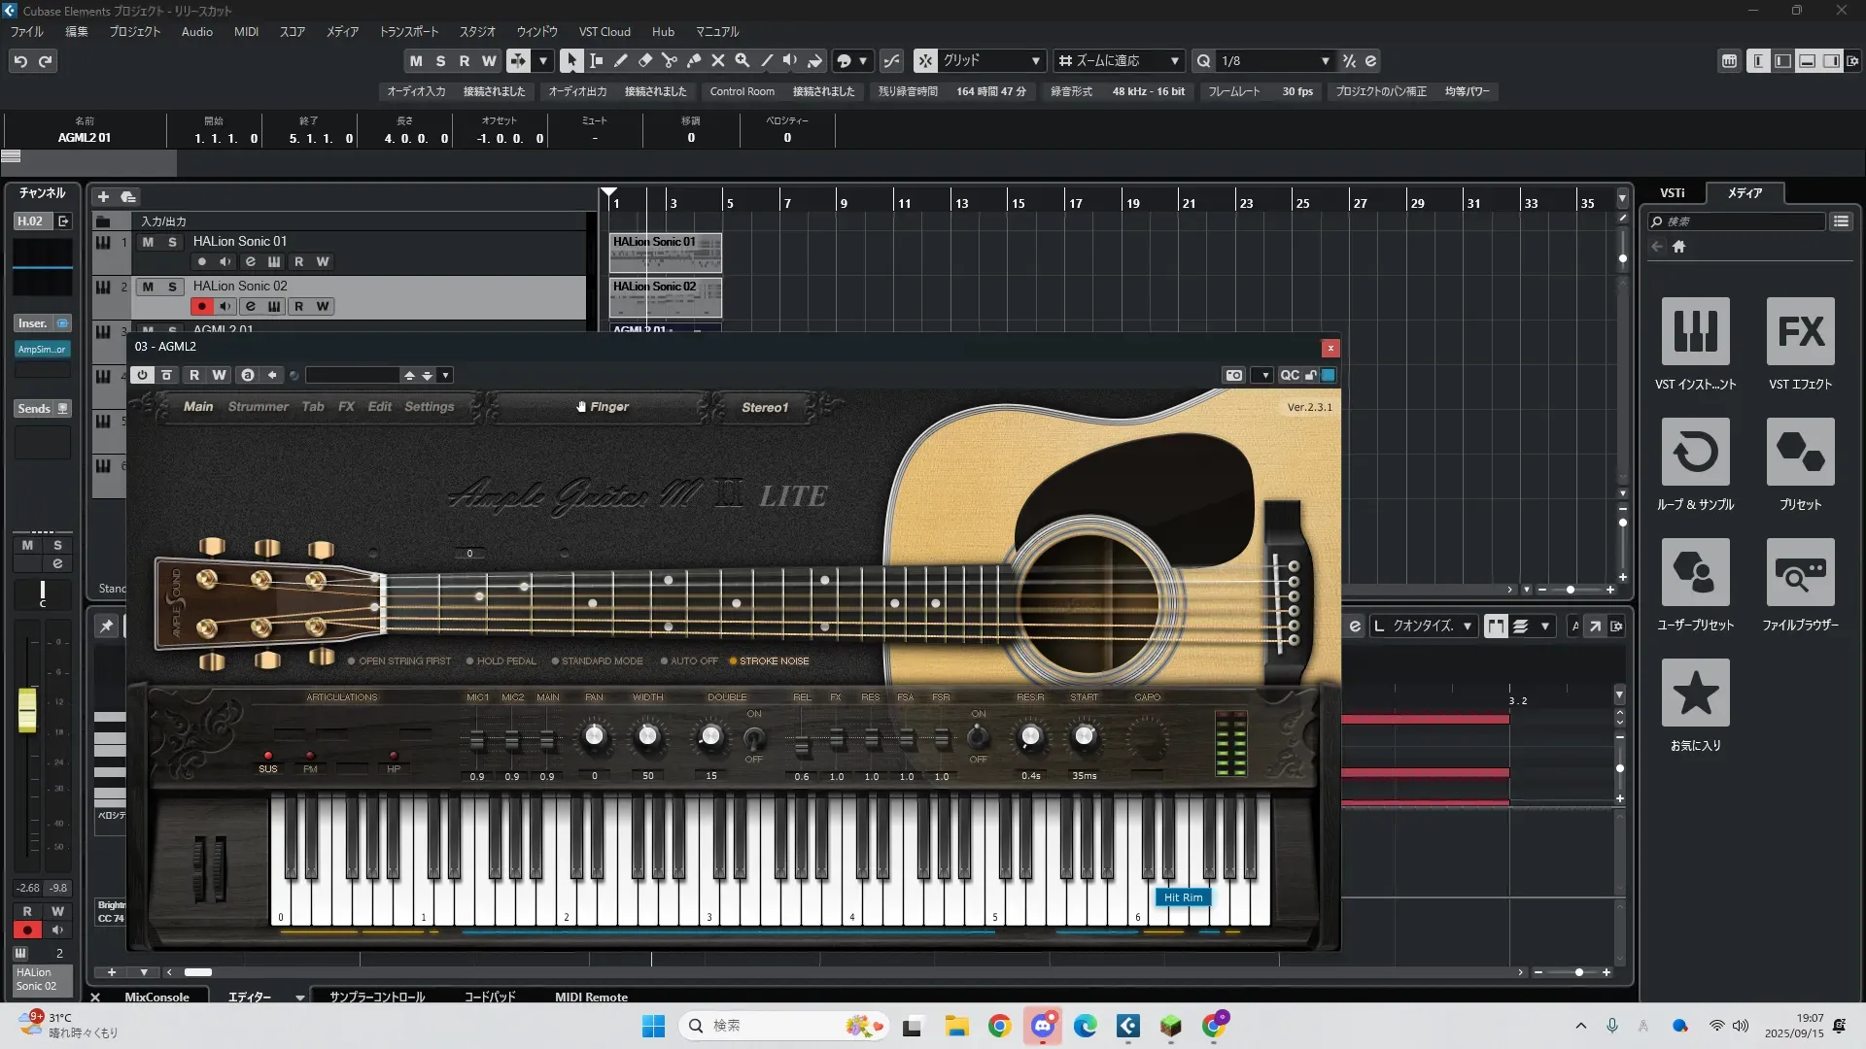Open VST Effects media tile

1800,331
